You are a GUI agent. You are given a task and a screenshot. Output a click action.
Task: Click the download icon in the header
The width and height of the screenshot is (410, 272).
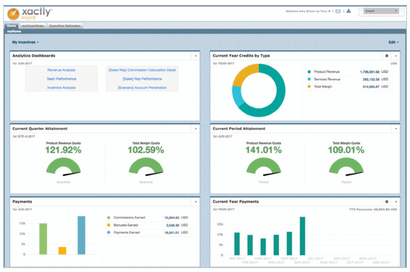(348, 11)
